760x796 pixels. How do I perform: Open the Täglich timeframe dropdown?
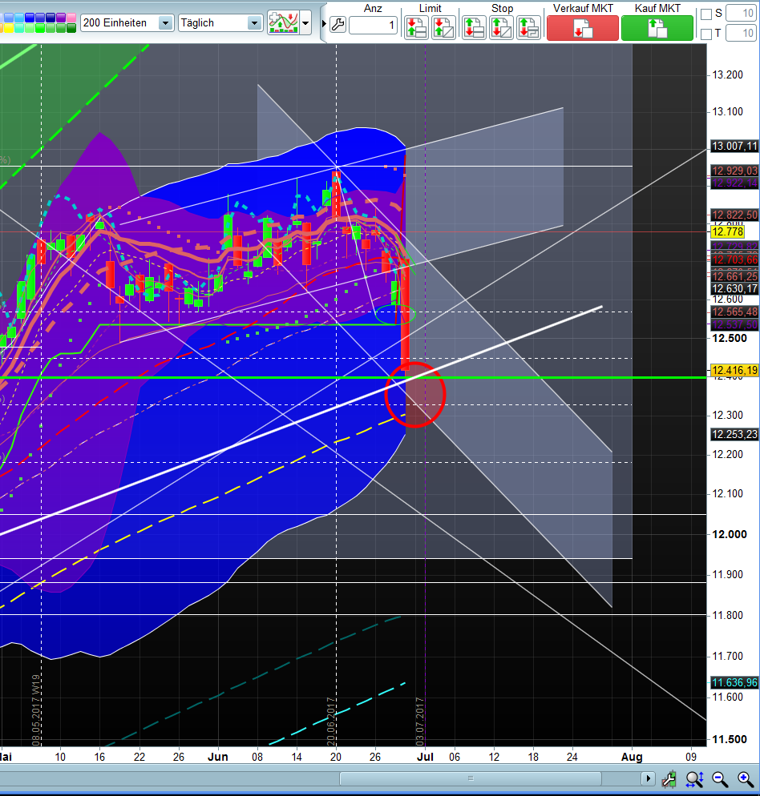pos(254,23)
